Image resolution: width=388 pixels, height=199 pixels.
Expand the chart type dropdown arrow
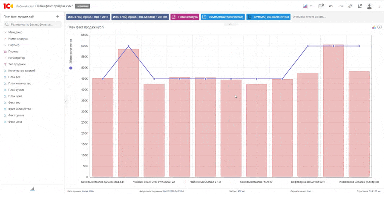point(311,6)
